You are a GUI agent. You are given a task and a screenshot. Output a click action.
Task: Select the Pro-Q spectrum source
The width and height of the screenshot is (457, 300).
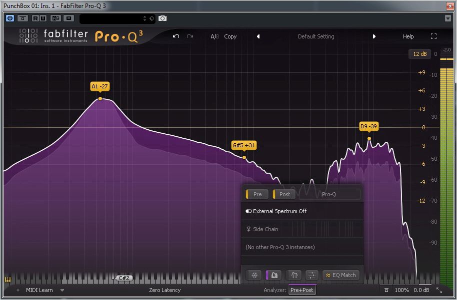coord(329,194)
